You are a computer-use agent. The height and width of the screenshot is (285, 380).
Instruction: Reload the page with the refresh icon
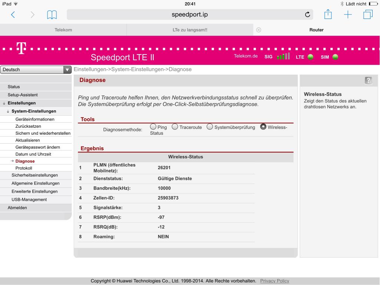click(308, 14)
